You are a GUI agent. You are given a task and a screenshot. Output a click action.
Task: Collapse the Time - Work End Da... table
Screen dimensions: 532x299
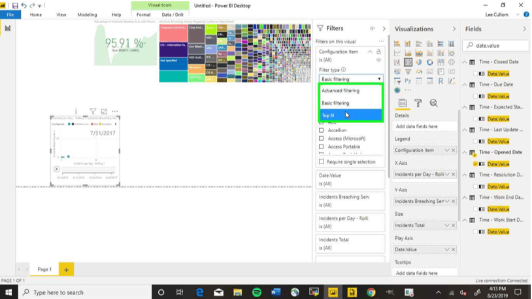[465, 198]
